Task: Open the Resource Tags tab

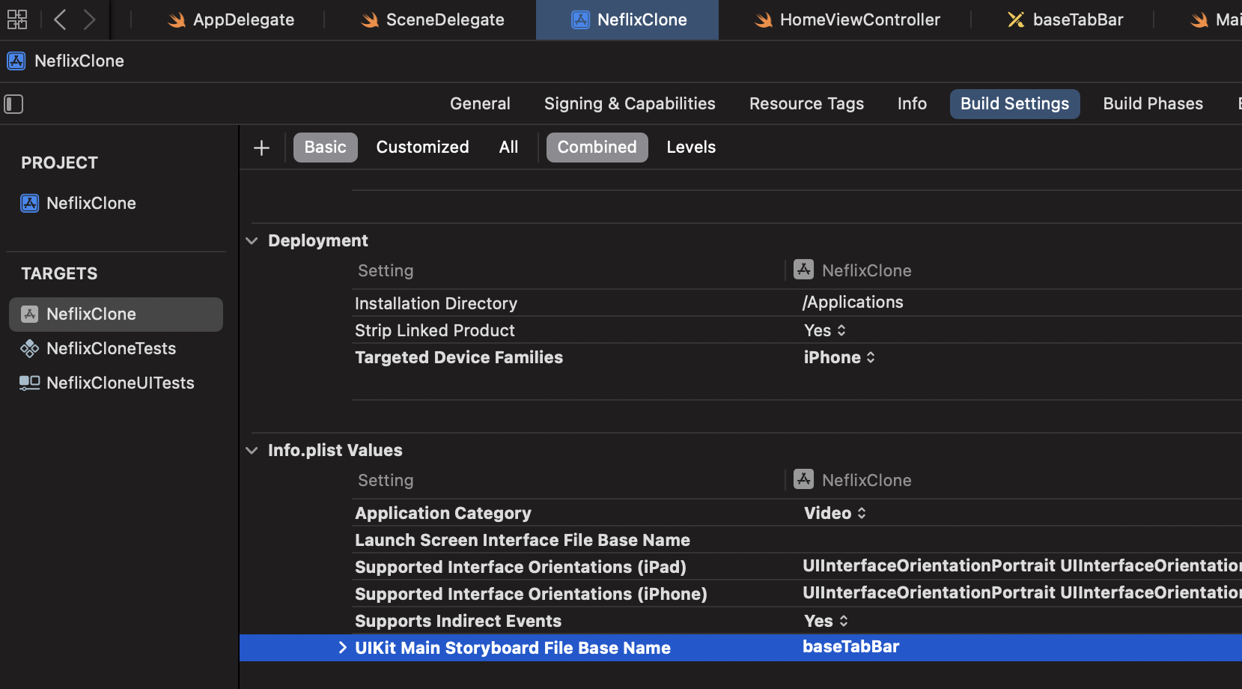Action: pos(806,104)
